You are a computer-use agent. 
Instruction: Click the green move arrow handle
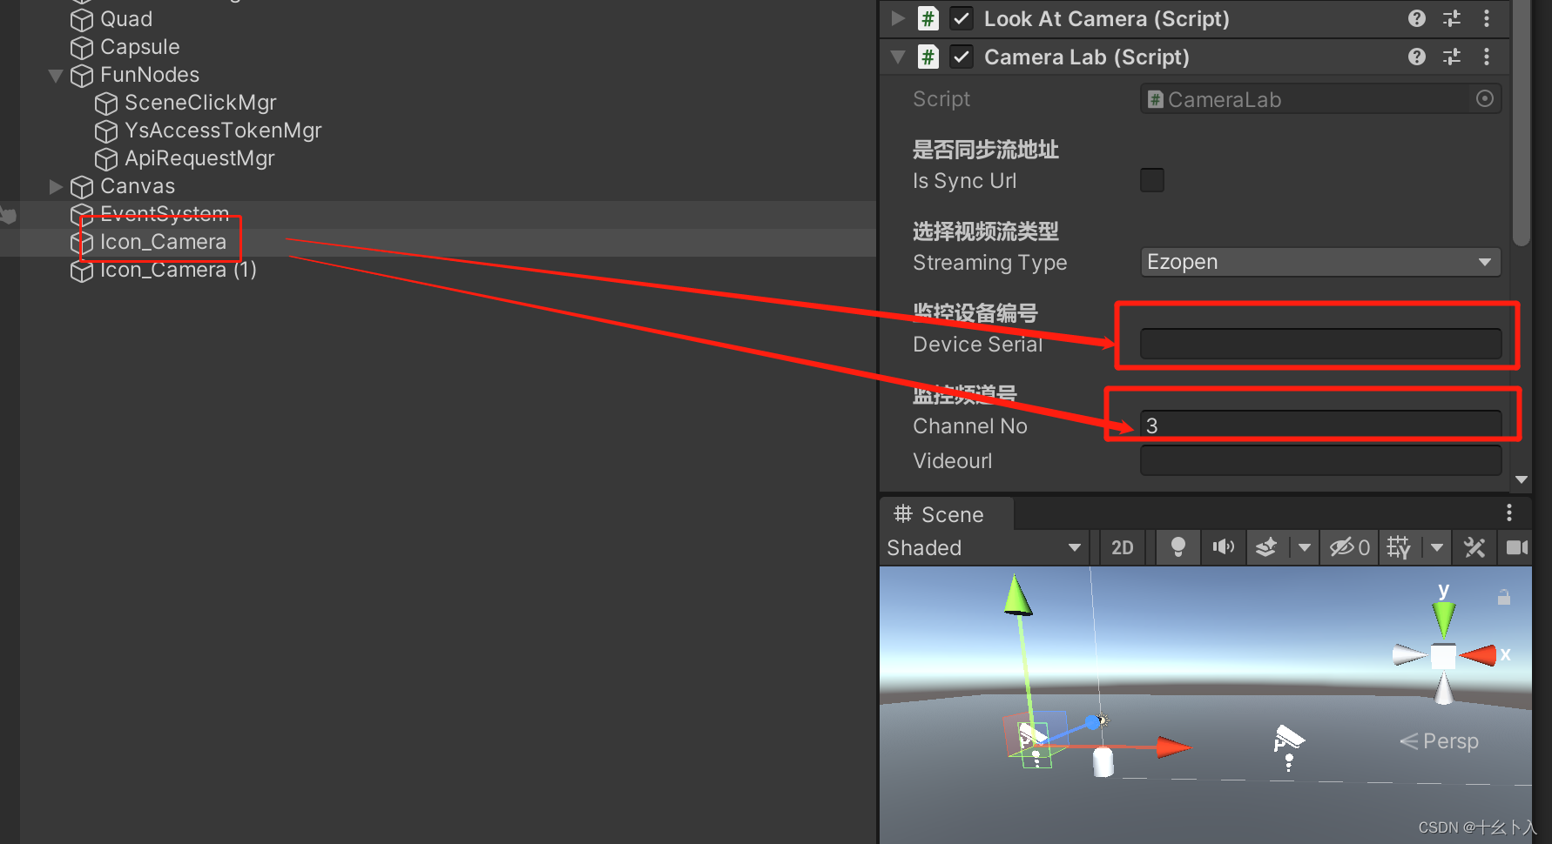tap(1017, 595)
